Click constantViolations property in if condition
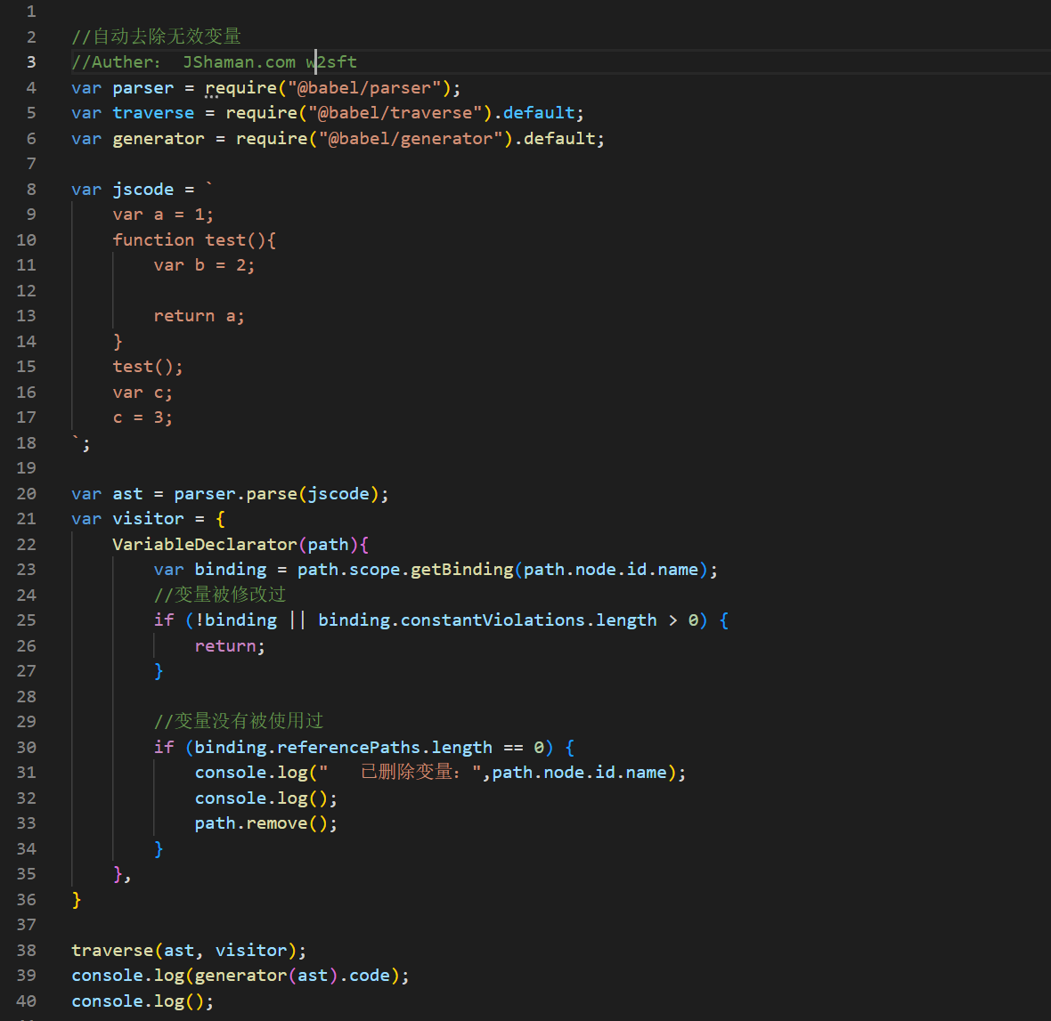Image resolution: width=1051 pixels, height=1021 pixels. pos(493,620)
